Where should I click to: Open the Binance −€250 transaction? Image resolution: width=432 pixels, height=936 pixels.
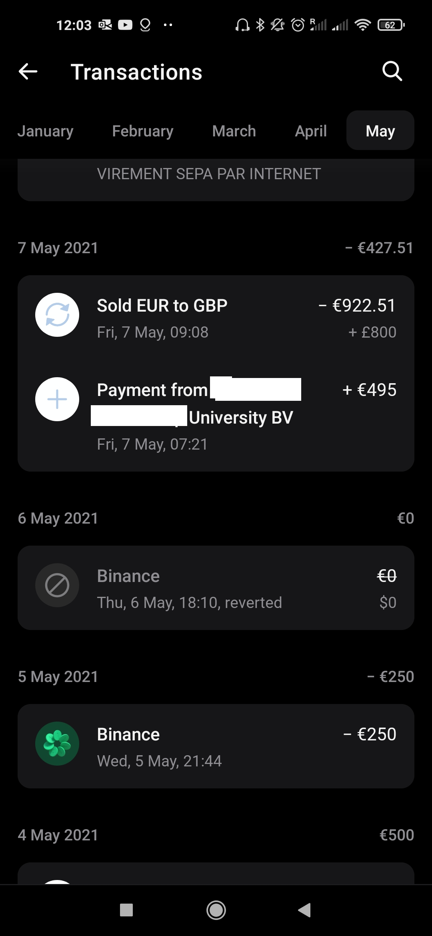(216, 746)
